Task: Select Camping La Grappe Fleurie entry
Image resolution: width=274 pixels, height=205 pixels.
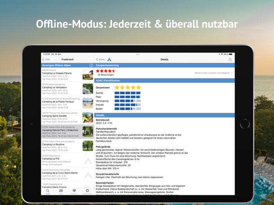Action: (x=68, y=75)
